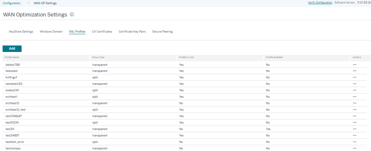Open actions menu for testnoclass
Image resolution: width=371 pixels, height=151 pixels.
point(355,148)
